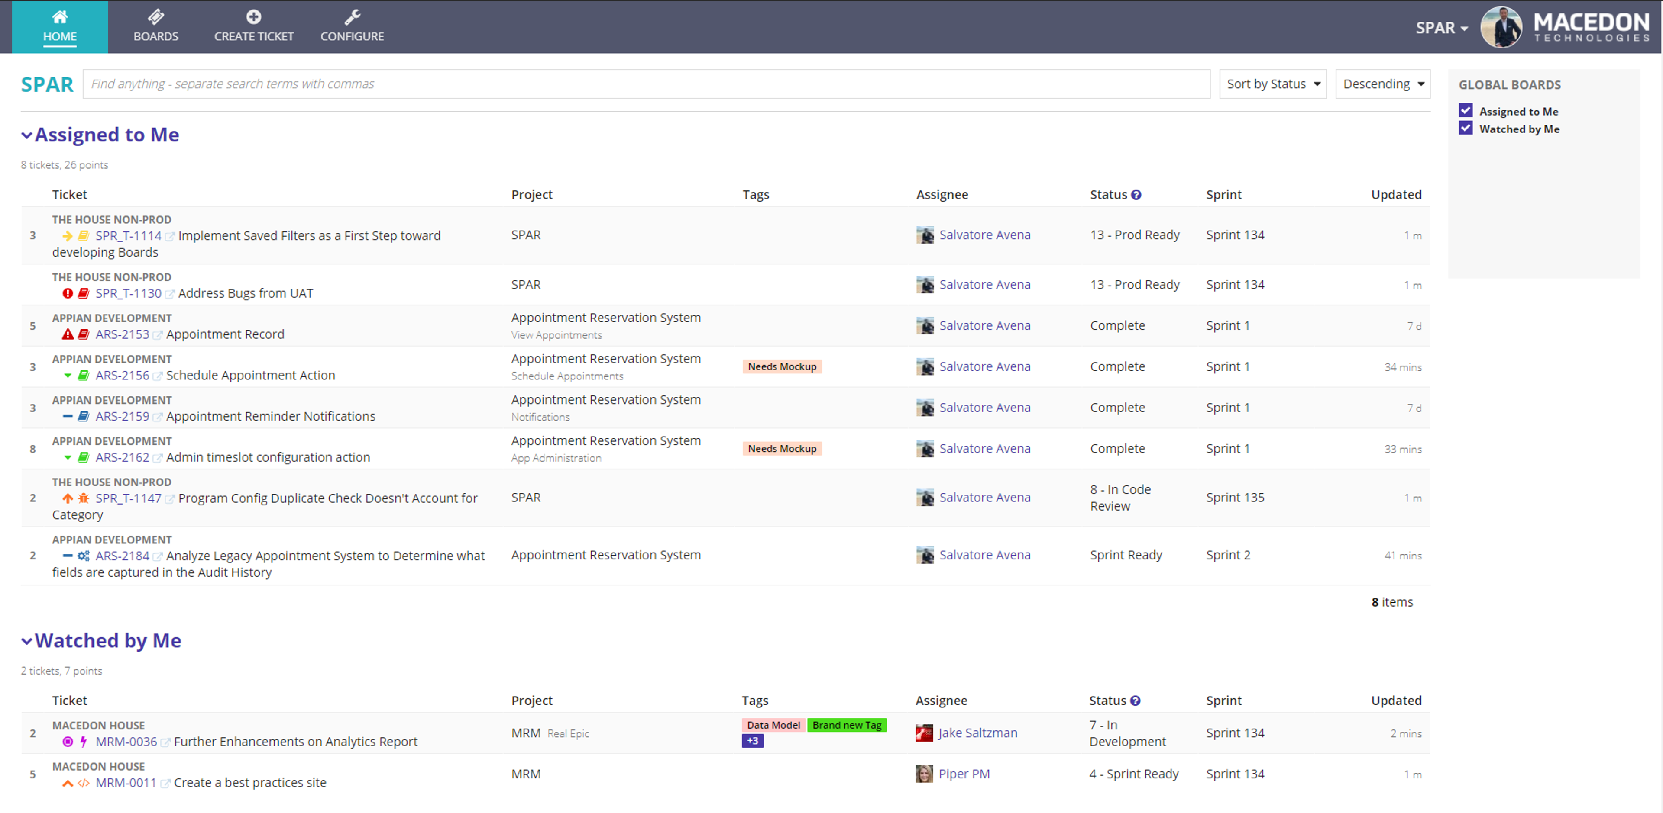Click the external link icon next to SPR_T-1130
This screenshot has height=813, width=1663.
(170, 294)
